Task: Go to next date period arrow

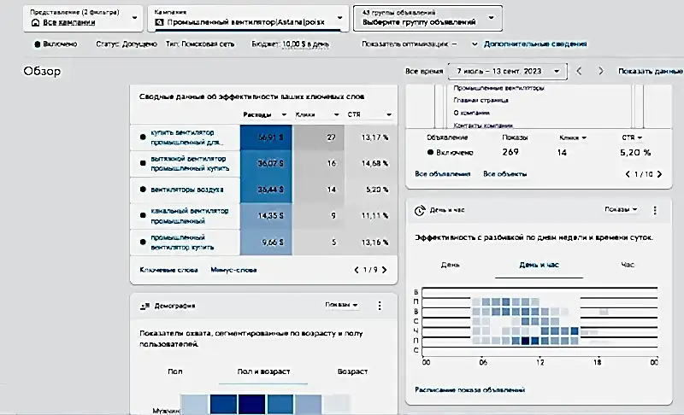Action: 601,71
